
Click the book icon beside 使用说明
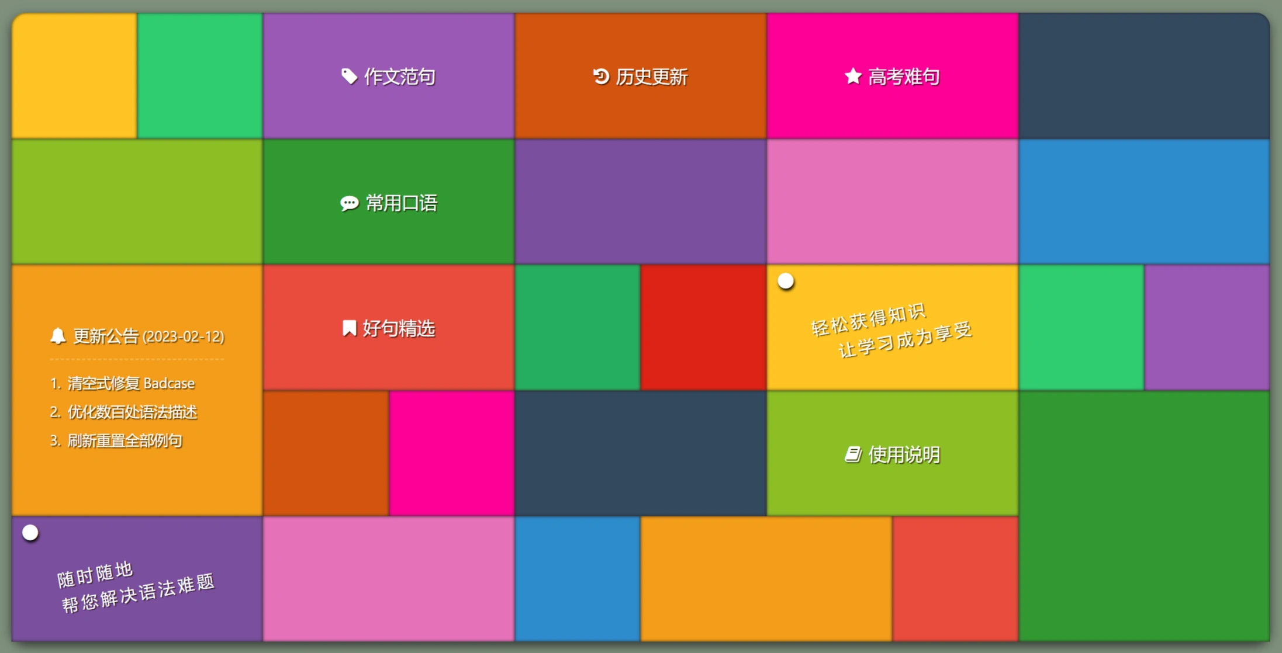click(853, 454)
